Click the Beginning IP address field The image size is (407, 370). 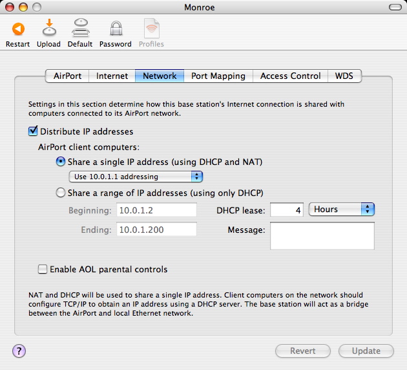156,210
